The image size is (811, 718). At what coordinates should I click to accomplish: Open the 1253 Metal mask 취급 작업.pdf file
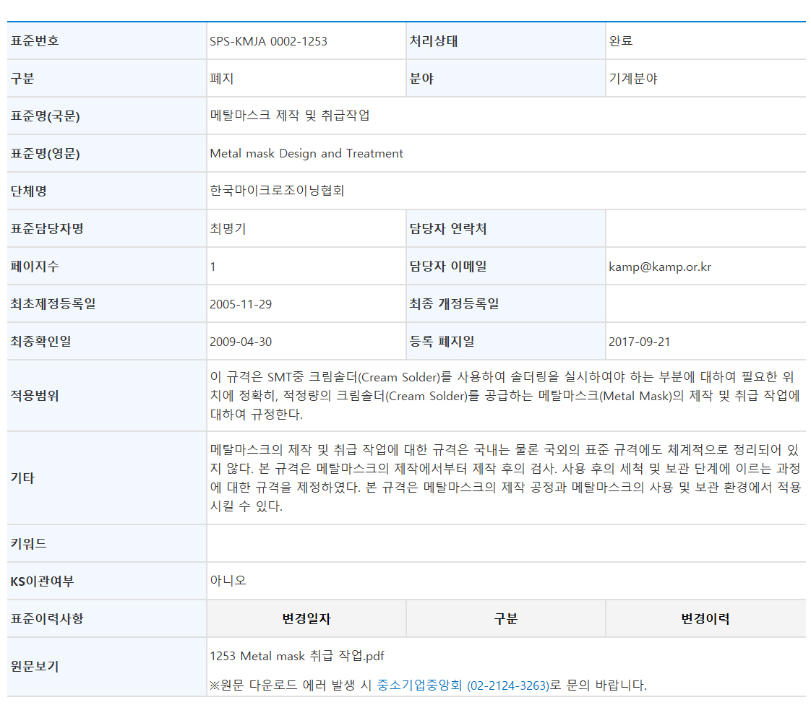click(x=296, y=656)
